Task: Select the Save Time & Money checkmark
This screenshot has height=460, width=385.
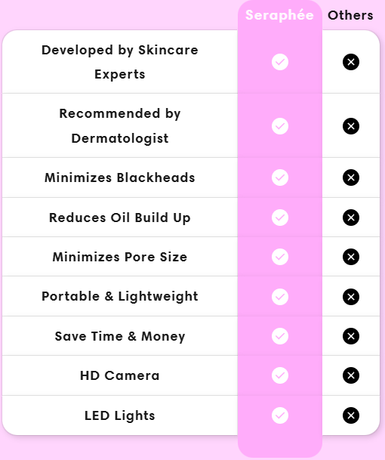Action: point(280,336)
